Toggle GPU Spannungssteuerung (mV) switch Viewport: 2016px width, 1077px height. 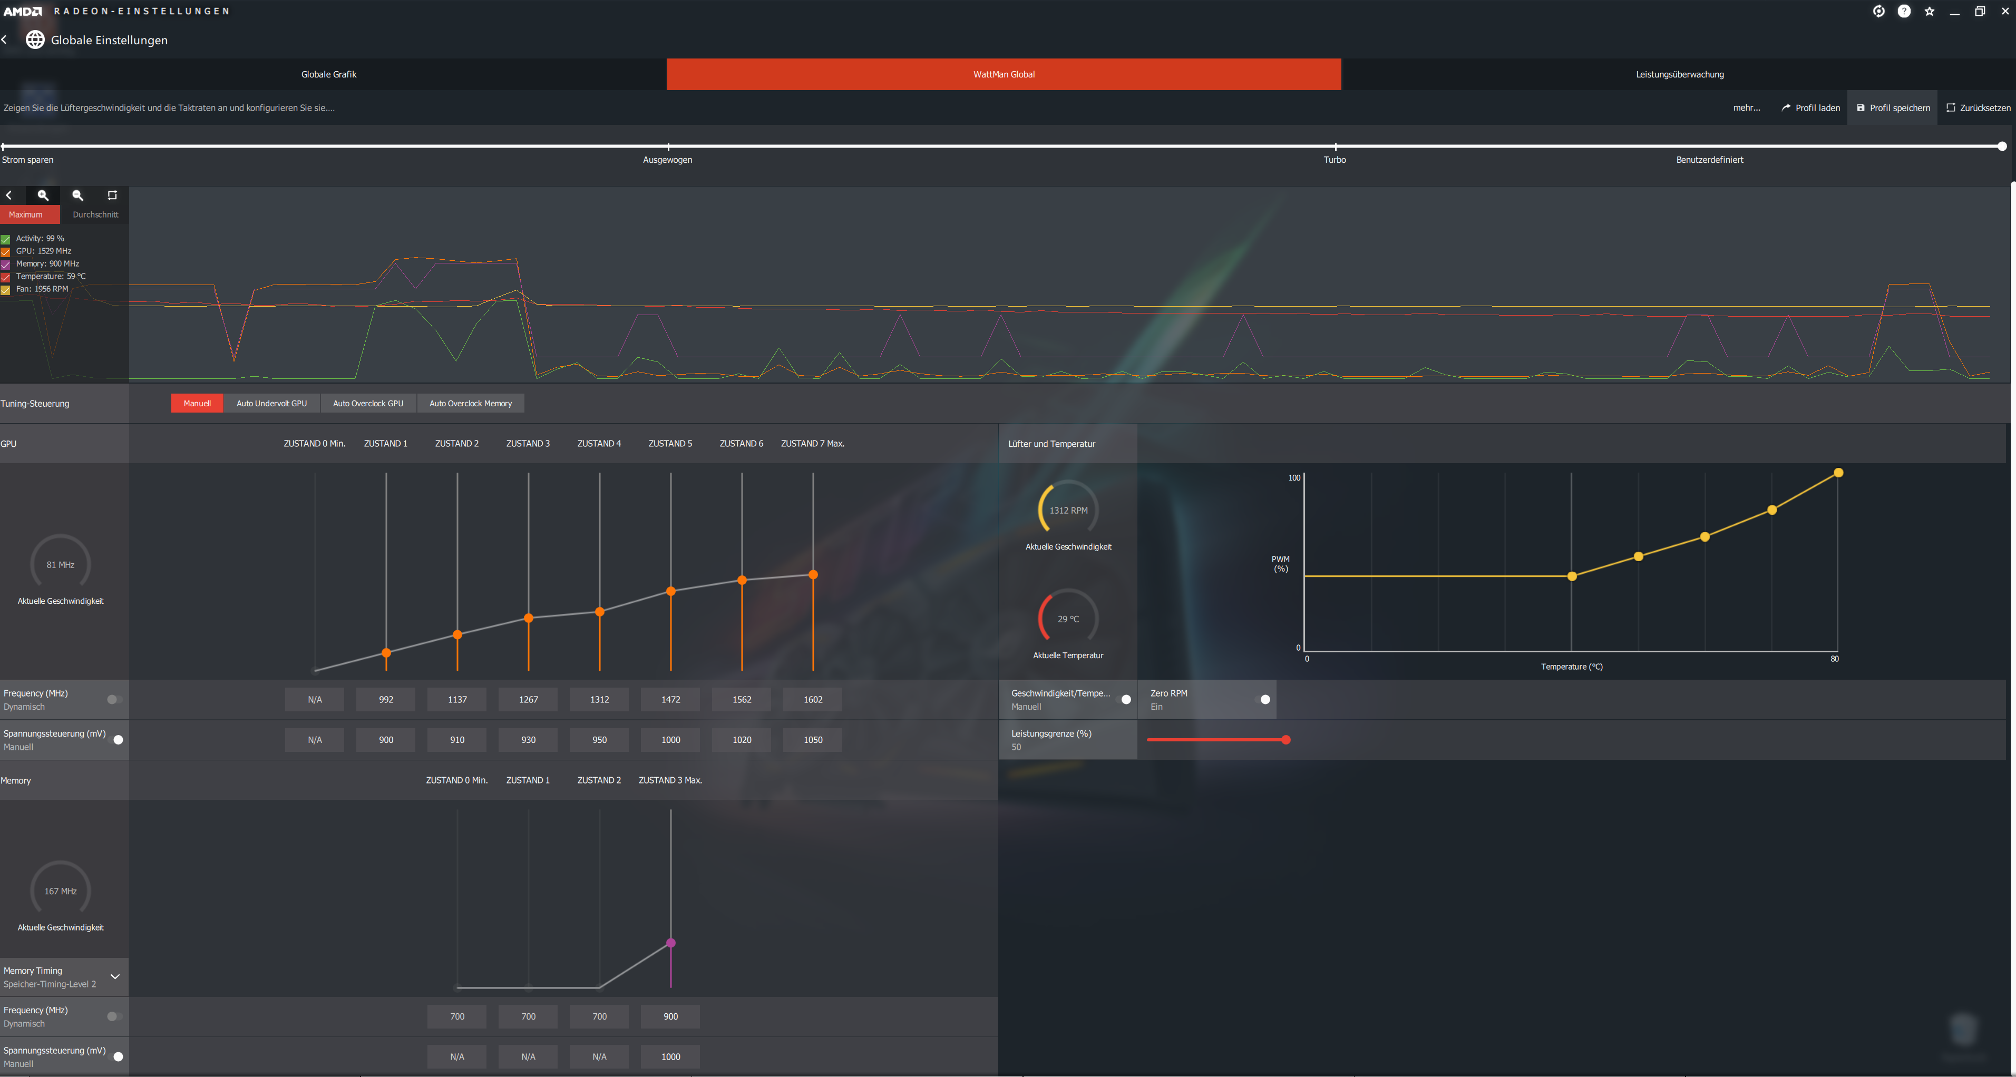[x=114, y=740]
